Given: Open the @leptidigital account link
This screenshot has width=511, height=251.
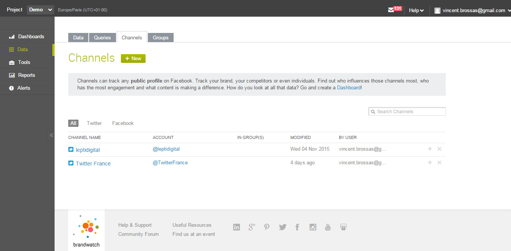Looking at the screenshot, I should (x=166, y=149).
